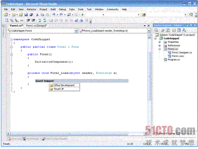The width and height of the screenshot is (198, 149).
Task: Click the Increase Indent icon
Action: pyautogui.click(x=34, y=20)
